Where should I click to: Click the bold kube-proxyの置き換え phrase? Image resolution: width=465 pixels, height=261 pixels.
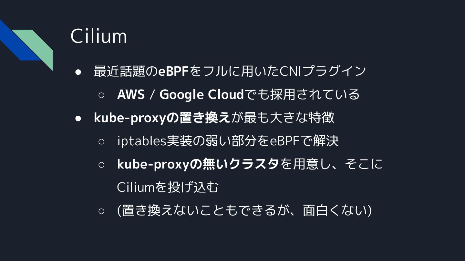coord(162,118)
